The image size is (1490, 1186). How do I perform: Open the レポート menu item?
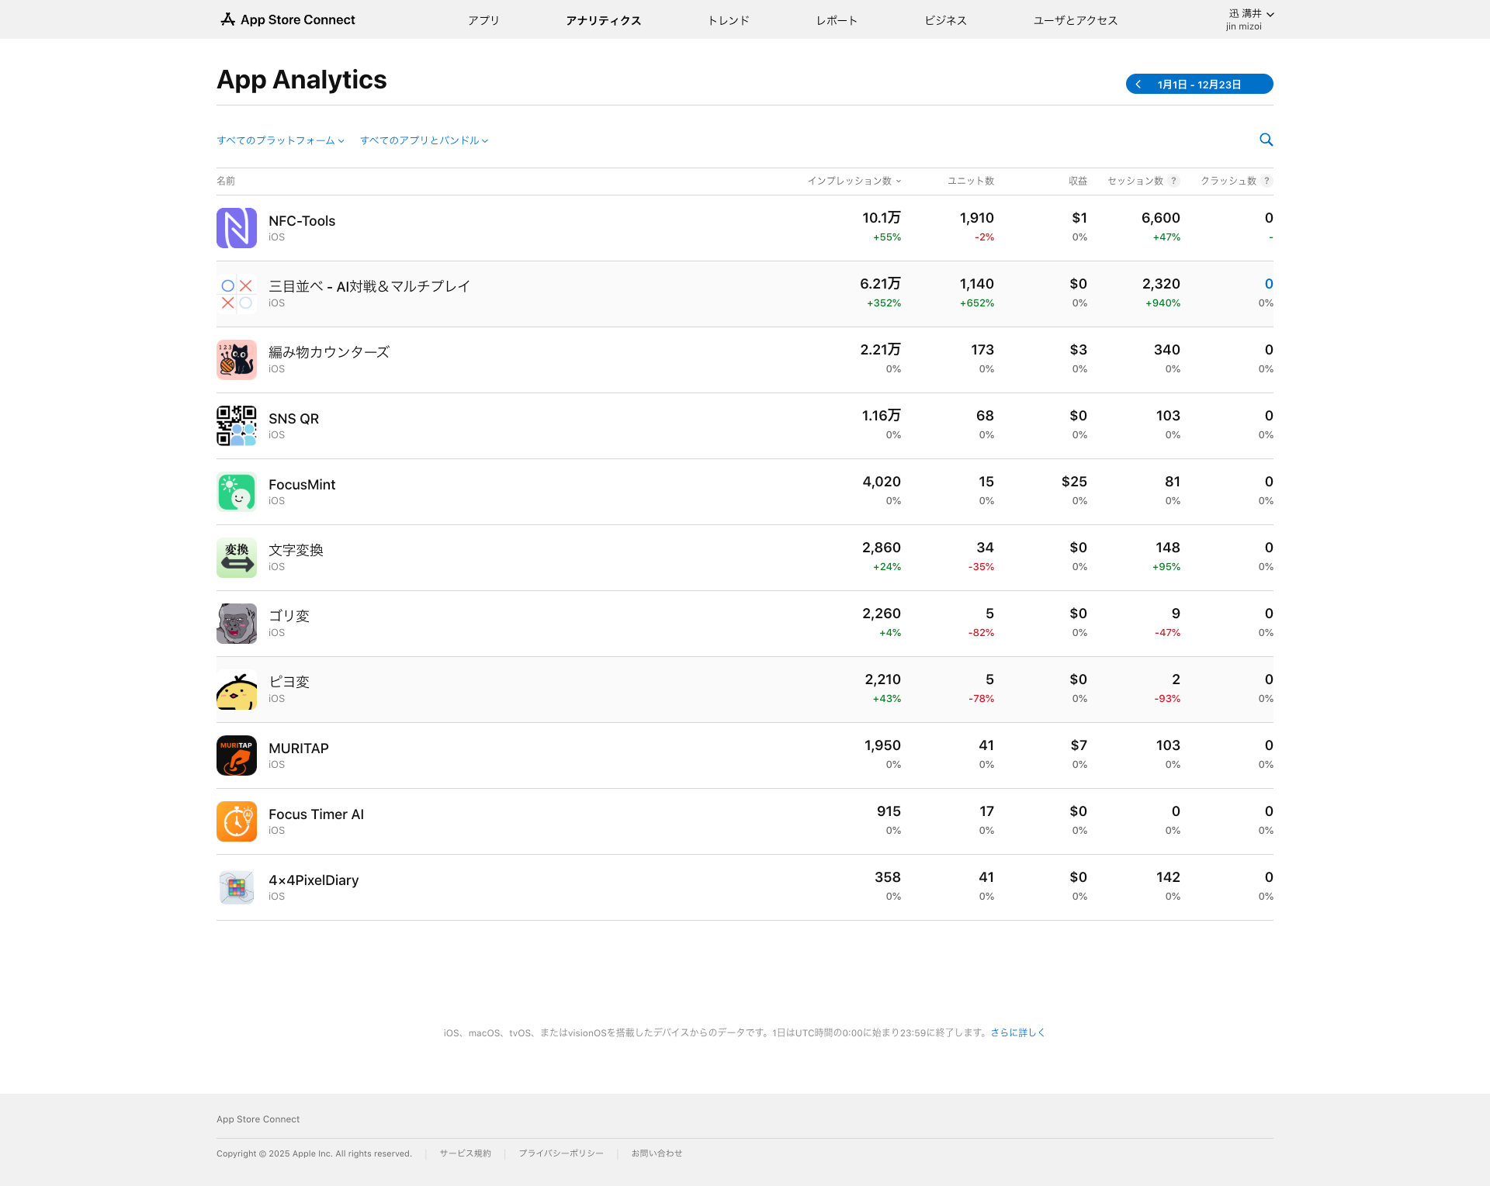click(836, 20)
